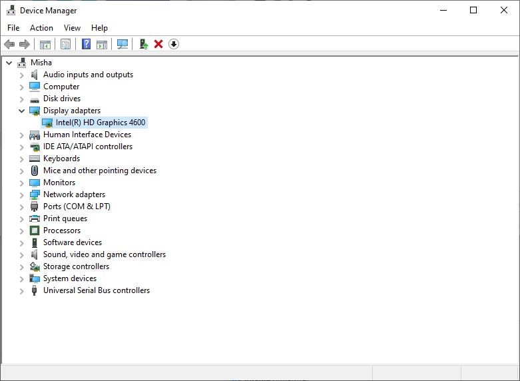Expand the Ports (COM & LPT) chevron
Image resolution: width=520 pixels, height=381 pixels.
[21, 206]
